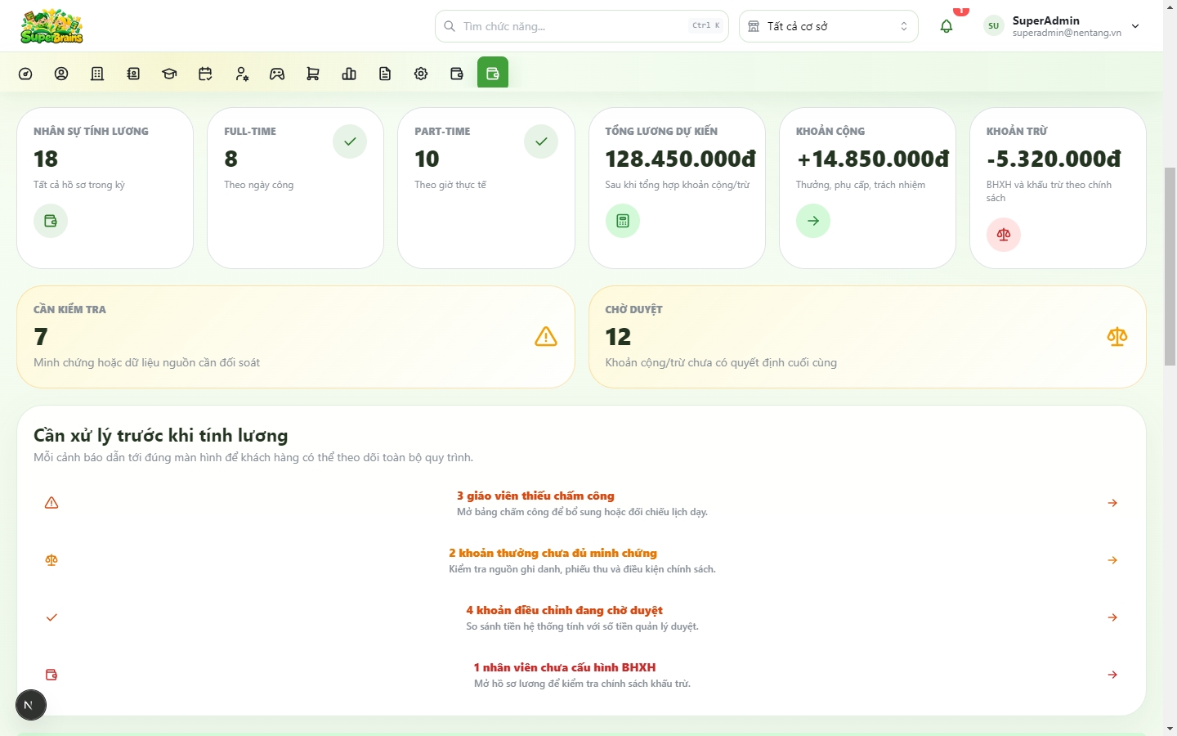Open the Tất cả cơ sở branch dropdown
Viewport: 1177px width, 736px height.
[829, 26]
